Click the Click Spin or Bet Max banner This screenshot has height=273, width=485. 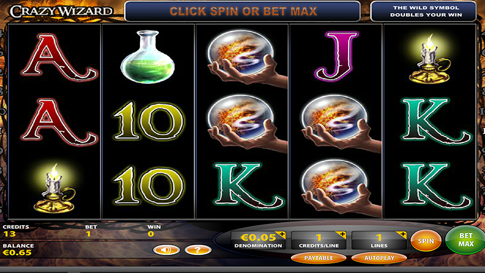243,12
